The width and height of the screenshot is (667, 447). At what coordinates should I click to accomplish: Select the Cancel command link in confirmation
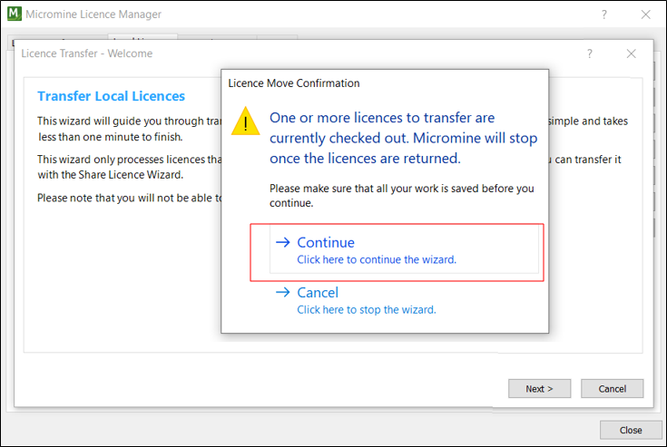[318, 292]
